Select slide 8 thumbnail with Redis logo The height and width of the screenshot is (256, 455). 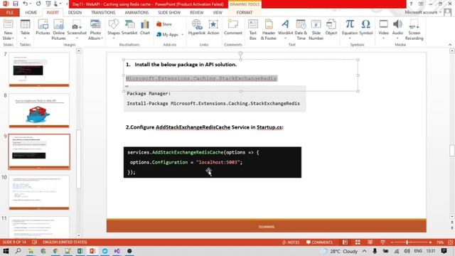click(x=39, y=110)
